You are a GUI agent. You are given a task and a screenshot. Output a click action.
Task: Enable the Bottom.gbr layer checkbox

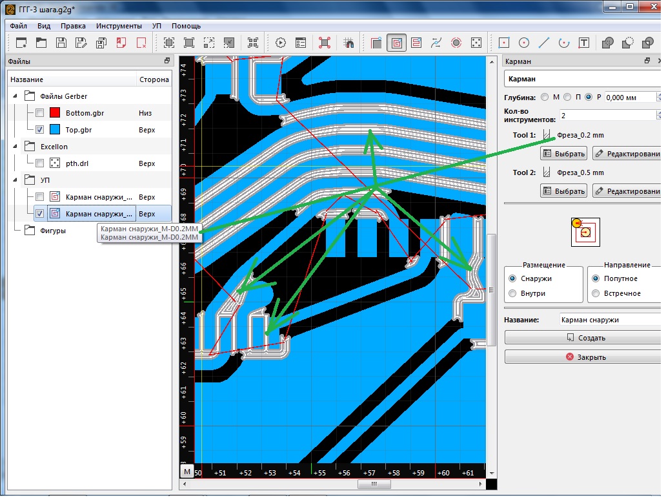click(x=40, y=114)
